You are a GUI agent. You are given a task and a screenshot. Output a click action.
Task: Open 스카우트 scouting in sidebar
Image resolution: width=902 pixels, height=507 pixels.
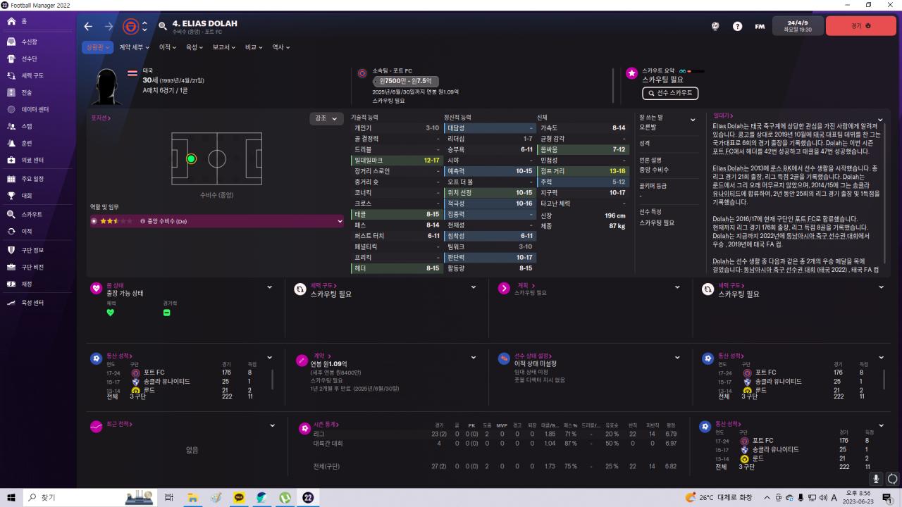38,214
